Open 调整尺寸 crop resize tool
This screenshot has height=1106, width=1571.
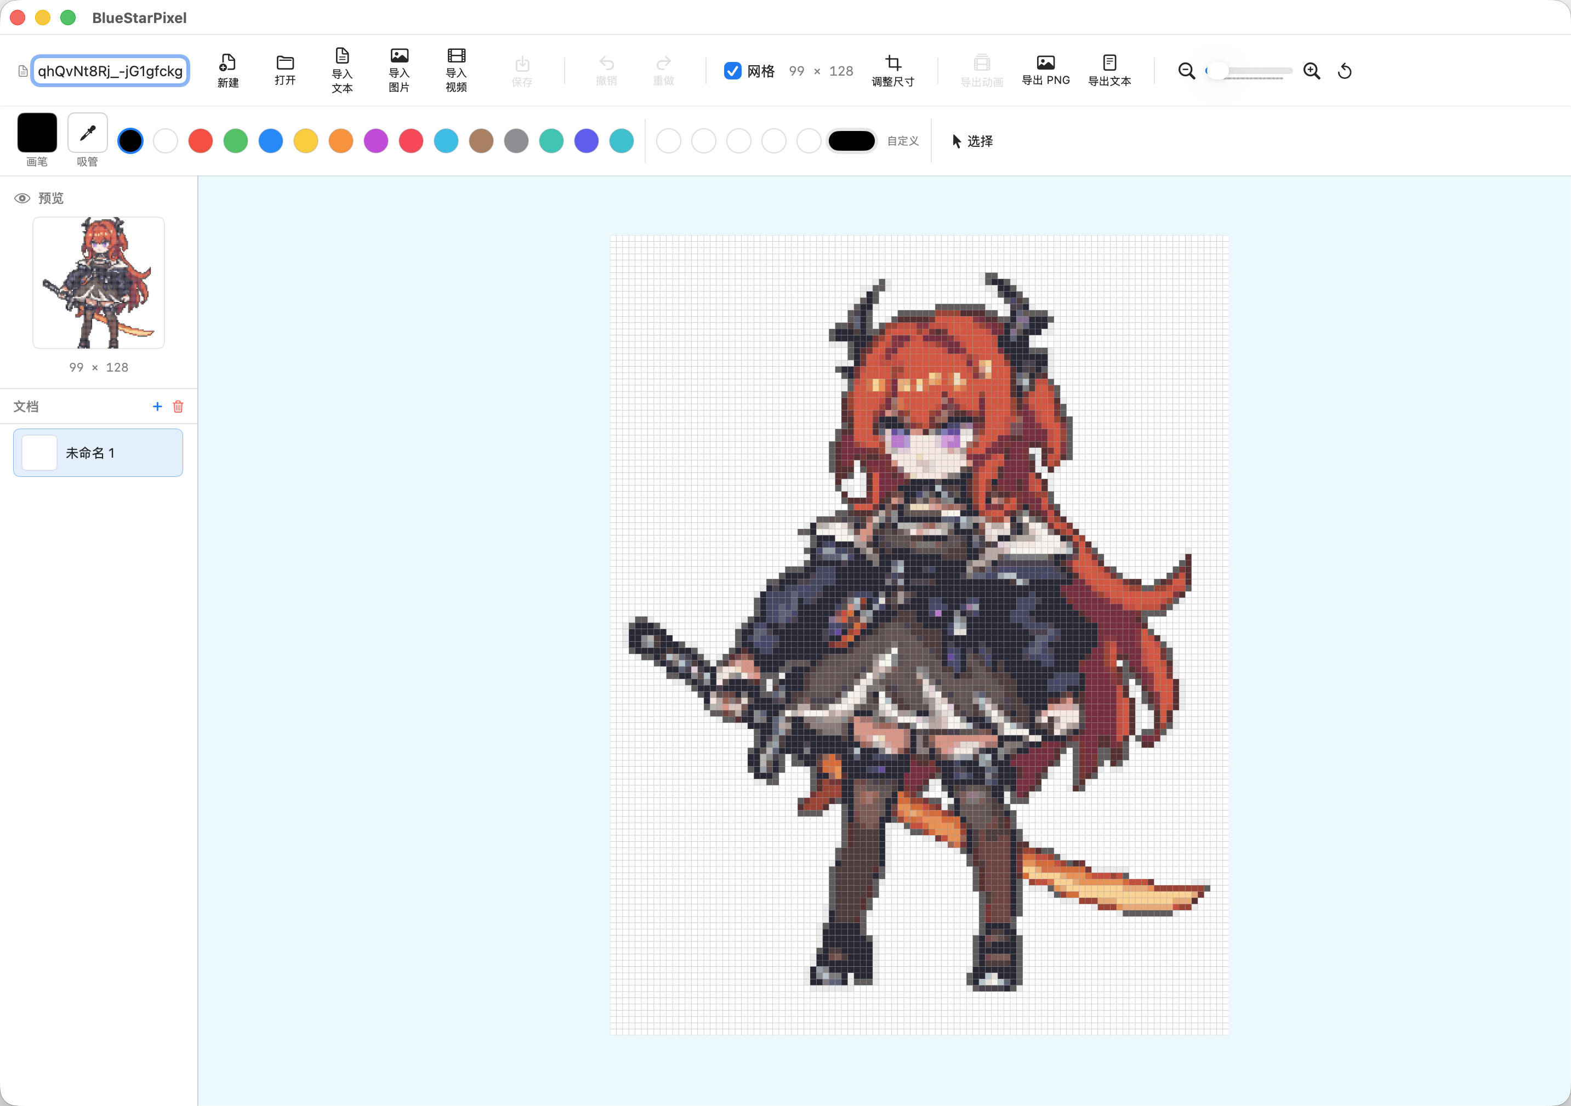click(x=893, y=63)
